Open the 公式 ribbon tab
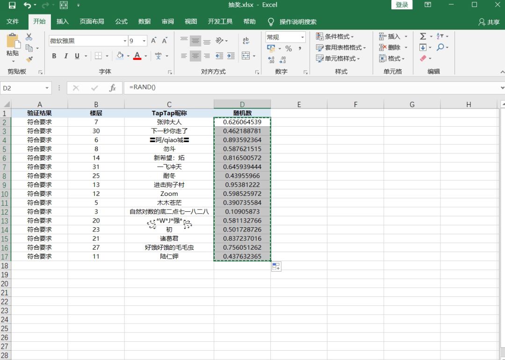Viewport: 505px width, 360px height. [x=122, y=22]
